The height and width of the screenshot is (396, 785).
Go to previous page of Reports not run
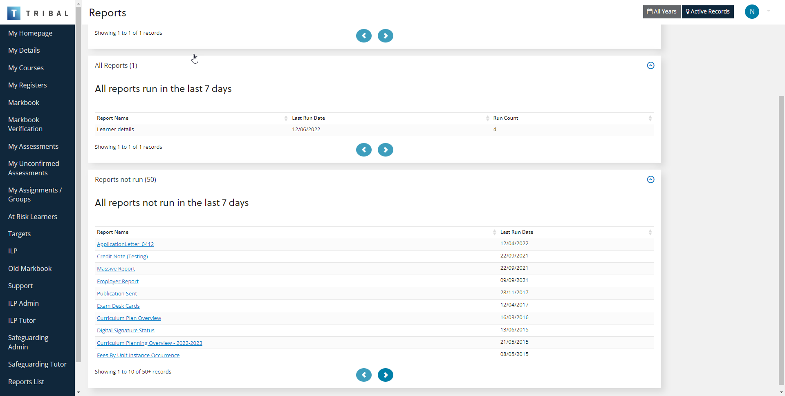coord(363,375)
